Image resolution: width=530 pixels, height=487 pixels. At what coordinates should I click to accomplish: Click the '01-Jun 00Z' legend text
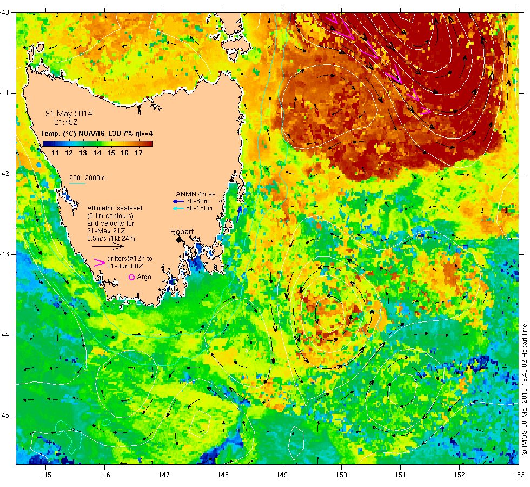pyautogui.click(x=125, y=266)
